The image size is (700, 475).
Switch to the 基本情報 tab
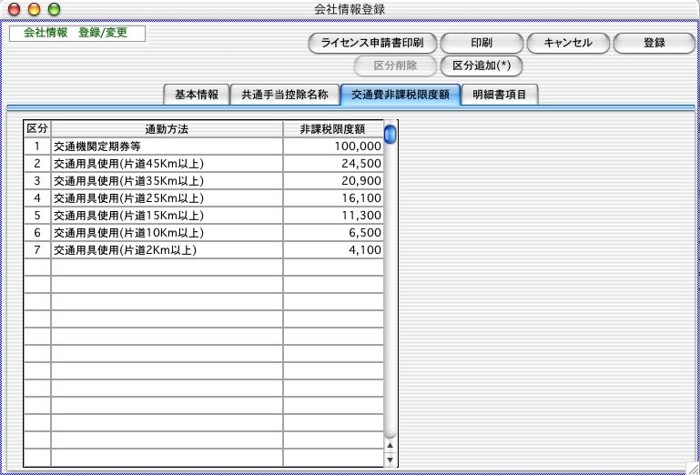click(x=196, y=95)
